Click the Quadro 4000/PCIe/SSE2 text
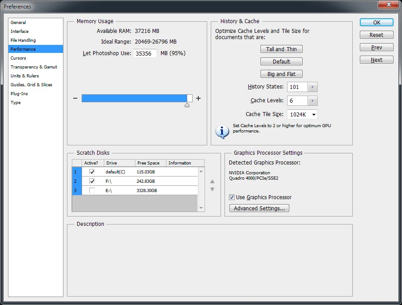This screenshot has height=305, width=402. pyautogui.click(x=253, y=178)
